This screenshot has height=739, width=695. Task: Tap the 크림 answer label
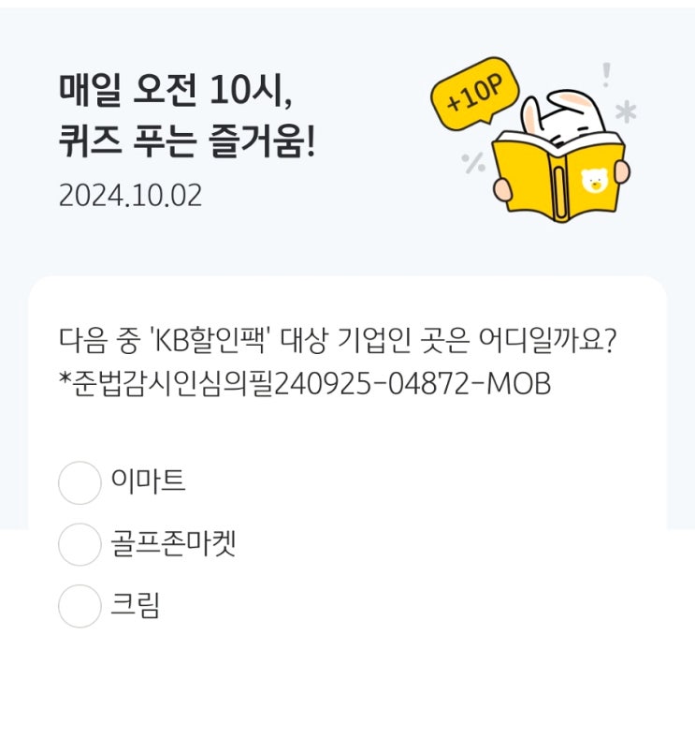click(x=136, y=605)
